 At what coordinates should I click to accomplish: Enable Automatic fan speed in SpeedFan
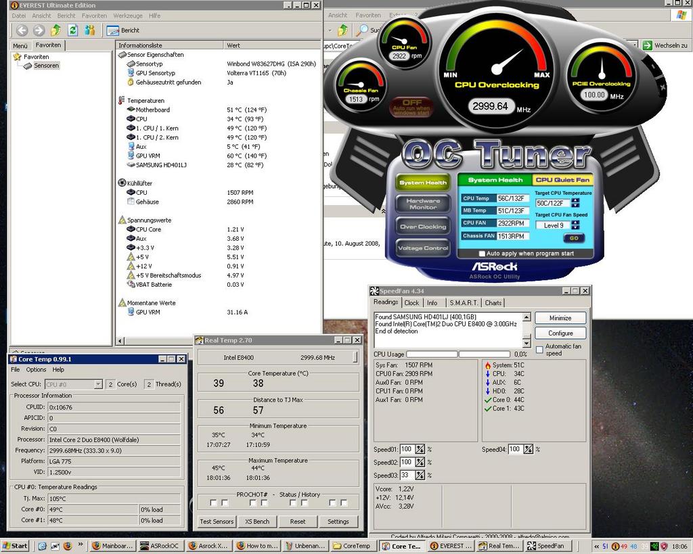point(539,348)
